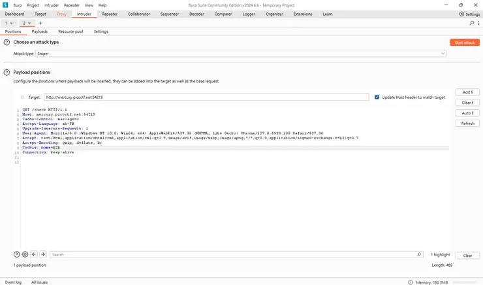483x285 pixels.
Task: Close Intruder tab 1
Action: (11, 23)
